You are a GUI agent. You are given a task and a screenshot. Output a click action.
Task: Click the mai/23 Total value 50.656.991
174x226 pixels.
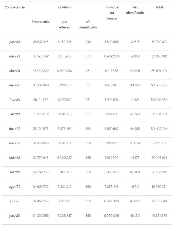pos(159,56)
